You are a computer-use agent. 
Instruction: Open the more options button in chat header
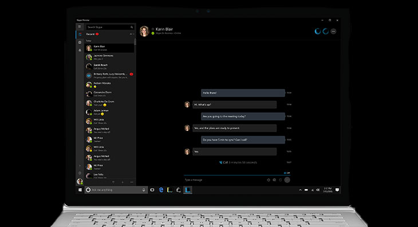333,31
